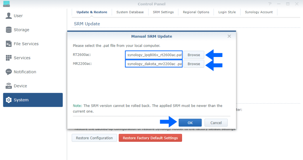Click the Manual SRM Update dialog title

point(152,36)
